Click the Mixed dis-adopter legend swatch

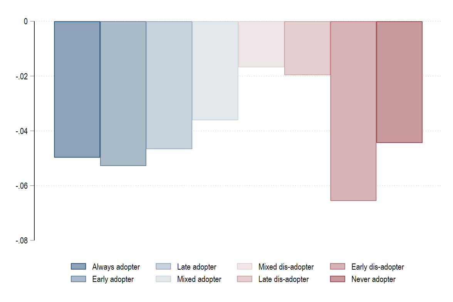(x=244, y=267)
